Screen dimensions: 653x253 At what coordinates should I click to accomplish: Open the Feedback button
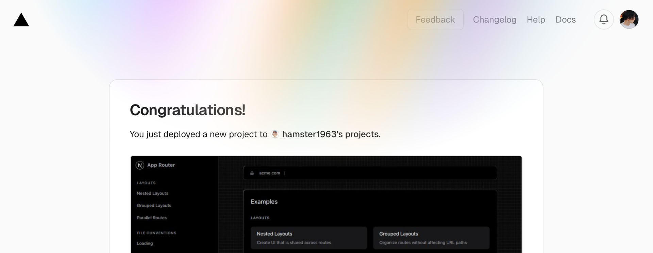(x=435, y=20)
